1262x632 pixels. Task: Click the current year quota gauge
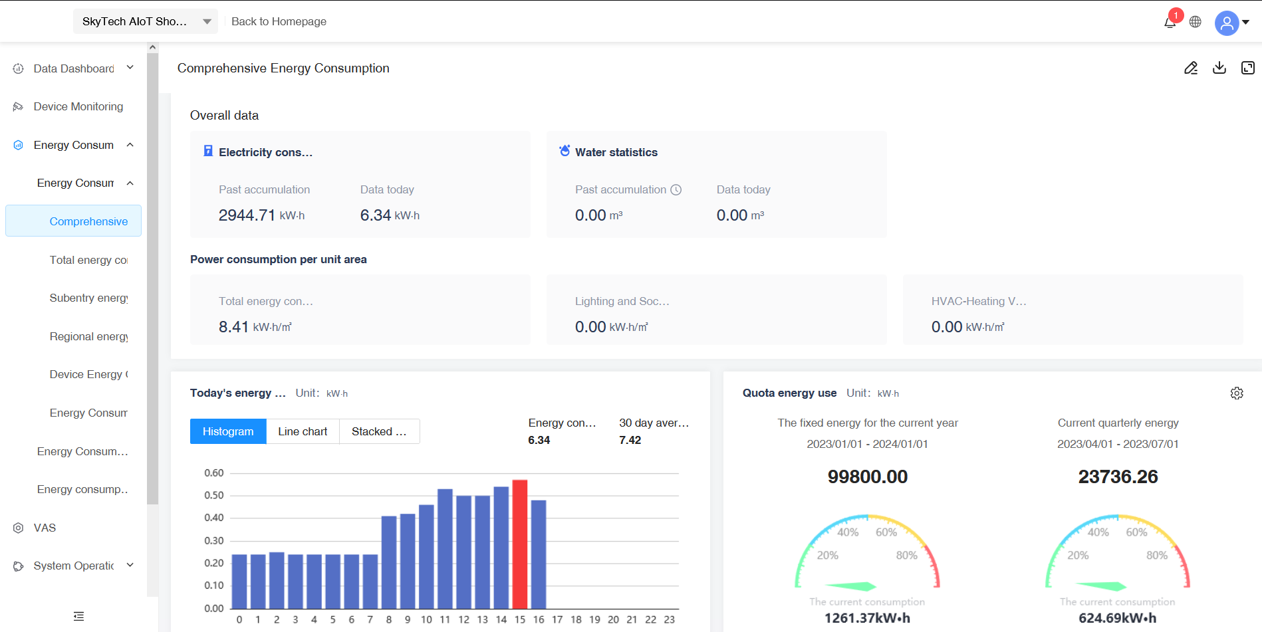coord(867,552)
